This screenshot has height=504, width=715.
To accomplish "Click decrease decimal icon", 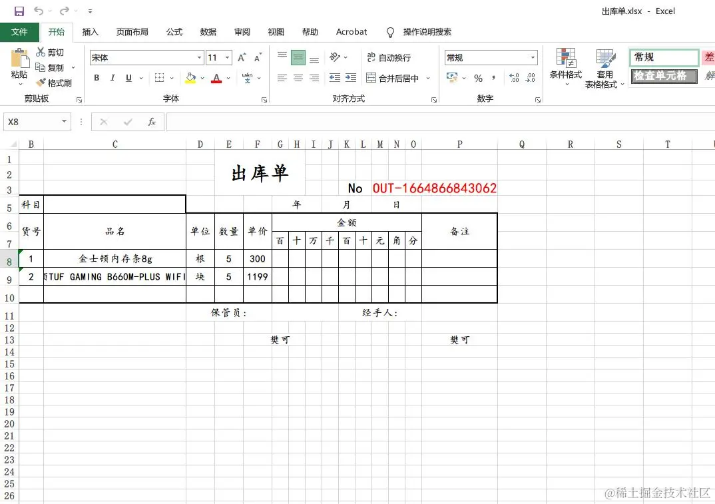I will click(x=531, y=78).
